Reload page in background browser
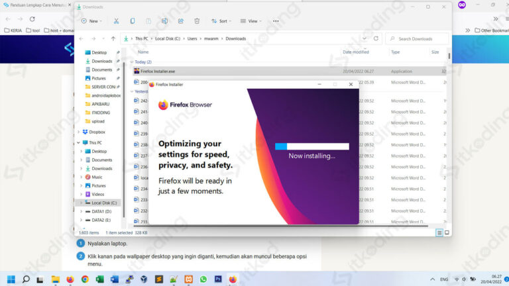This screenshot has height=286, width=509. pos(32,19)
